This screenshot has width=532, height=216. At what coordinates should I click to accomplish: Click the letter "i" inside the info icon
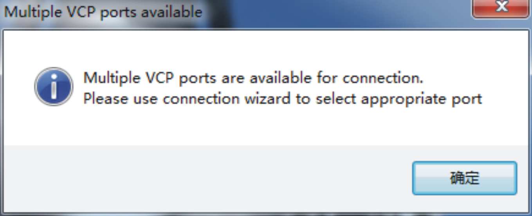54,87
